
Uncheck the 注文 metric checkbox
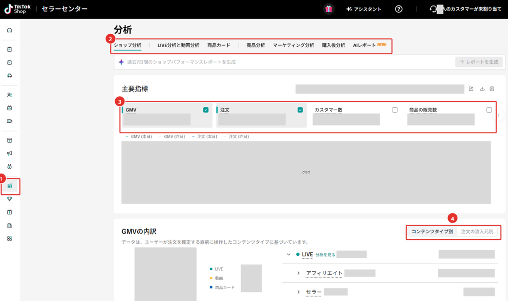coord(300,110)
